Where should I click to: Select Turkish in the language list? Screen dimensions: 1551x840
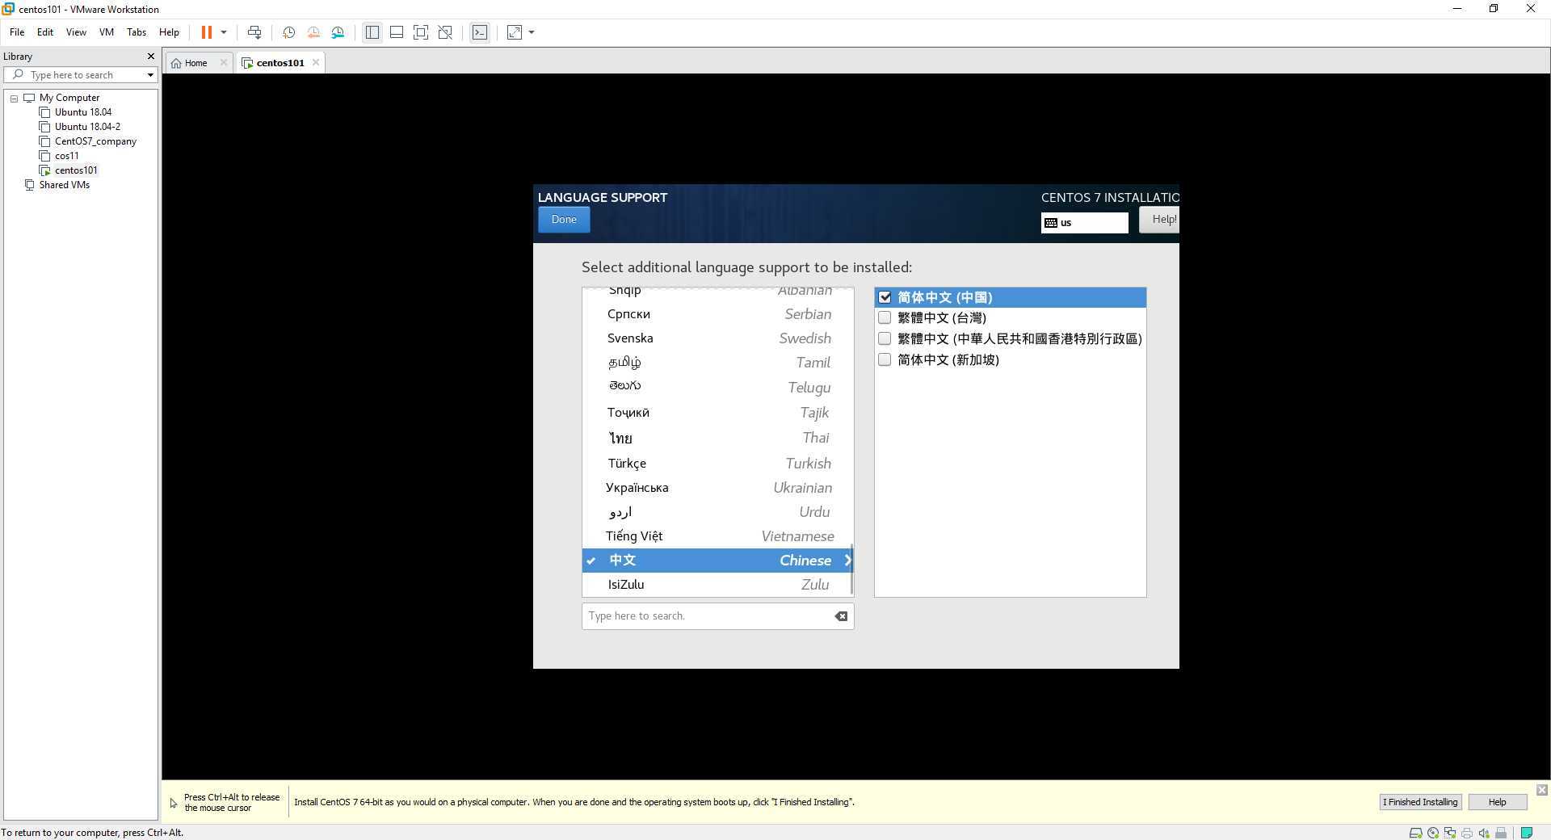(x=717, y=464)
